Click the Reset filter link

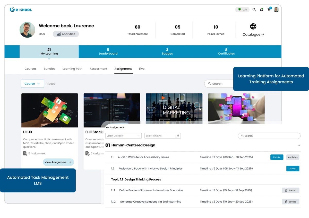pos(51,83)
